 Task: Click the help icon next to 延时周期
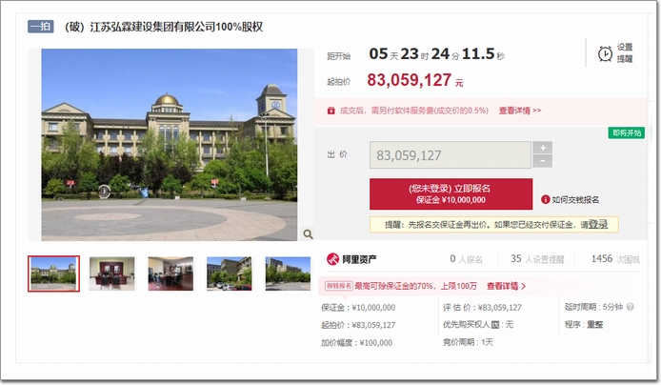pyautogui.click(x=631, y=307)
